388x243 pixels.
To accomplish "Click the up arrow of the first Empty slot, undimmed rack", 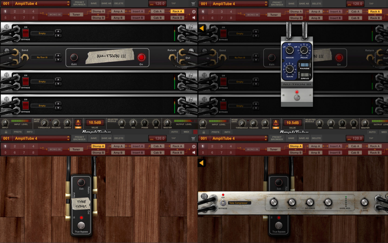I will (58, 31).
